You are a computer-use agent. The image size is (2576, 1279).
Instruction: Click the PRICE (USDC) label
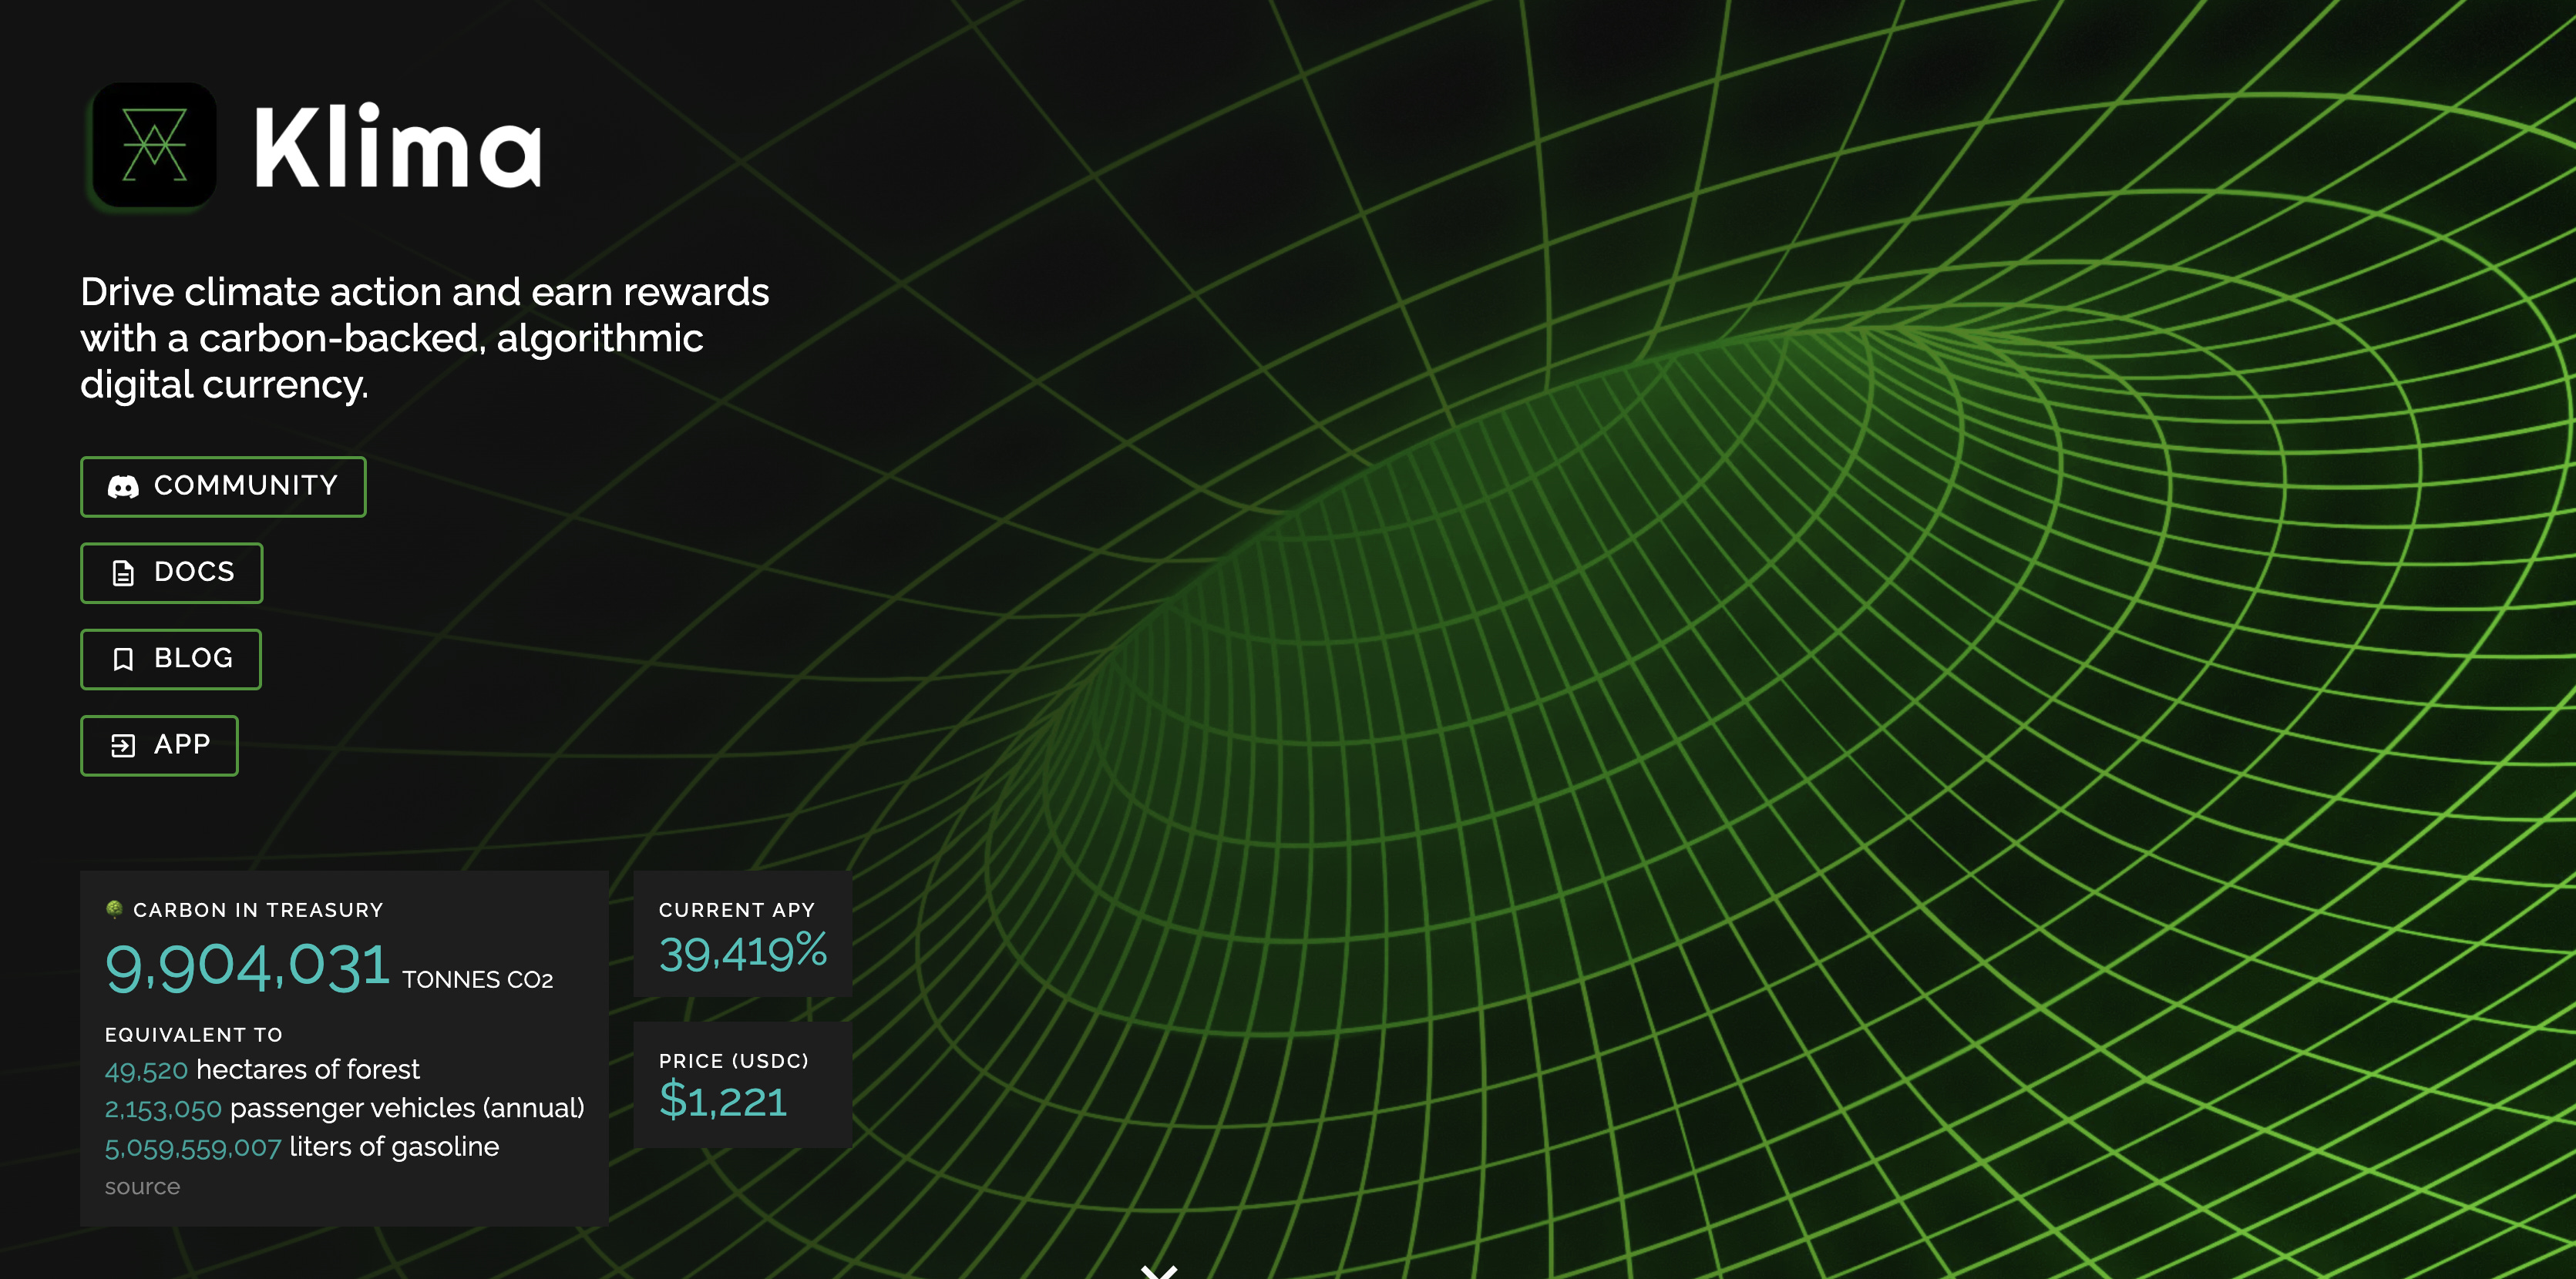pyautogui.click(x=733, y=1061)
